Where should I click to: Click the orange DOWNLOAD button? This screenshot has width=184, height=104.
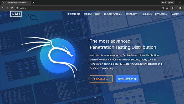(101, 79)
